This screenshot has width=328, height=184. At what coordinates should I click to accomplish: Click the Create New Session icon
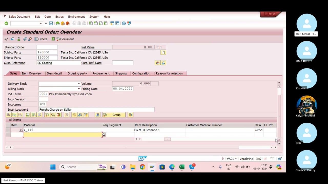[x=112, y=24]
